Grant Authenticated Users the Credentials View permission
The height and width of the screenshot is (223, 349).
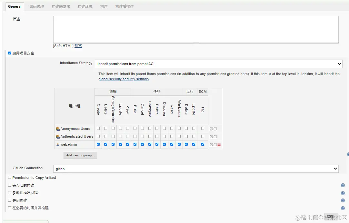[127, 136]
